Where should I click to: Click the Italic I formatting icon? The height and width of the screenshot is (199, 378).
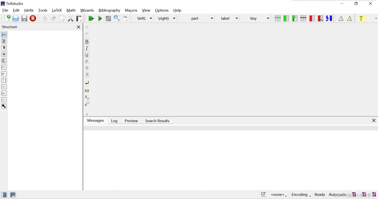(87, 48)
